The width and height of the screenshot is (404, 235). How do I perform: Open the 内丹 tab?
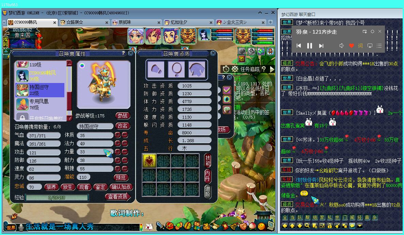click(208, 176)
